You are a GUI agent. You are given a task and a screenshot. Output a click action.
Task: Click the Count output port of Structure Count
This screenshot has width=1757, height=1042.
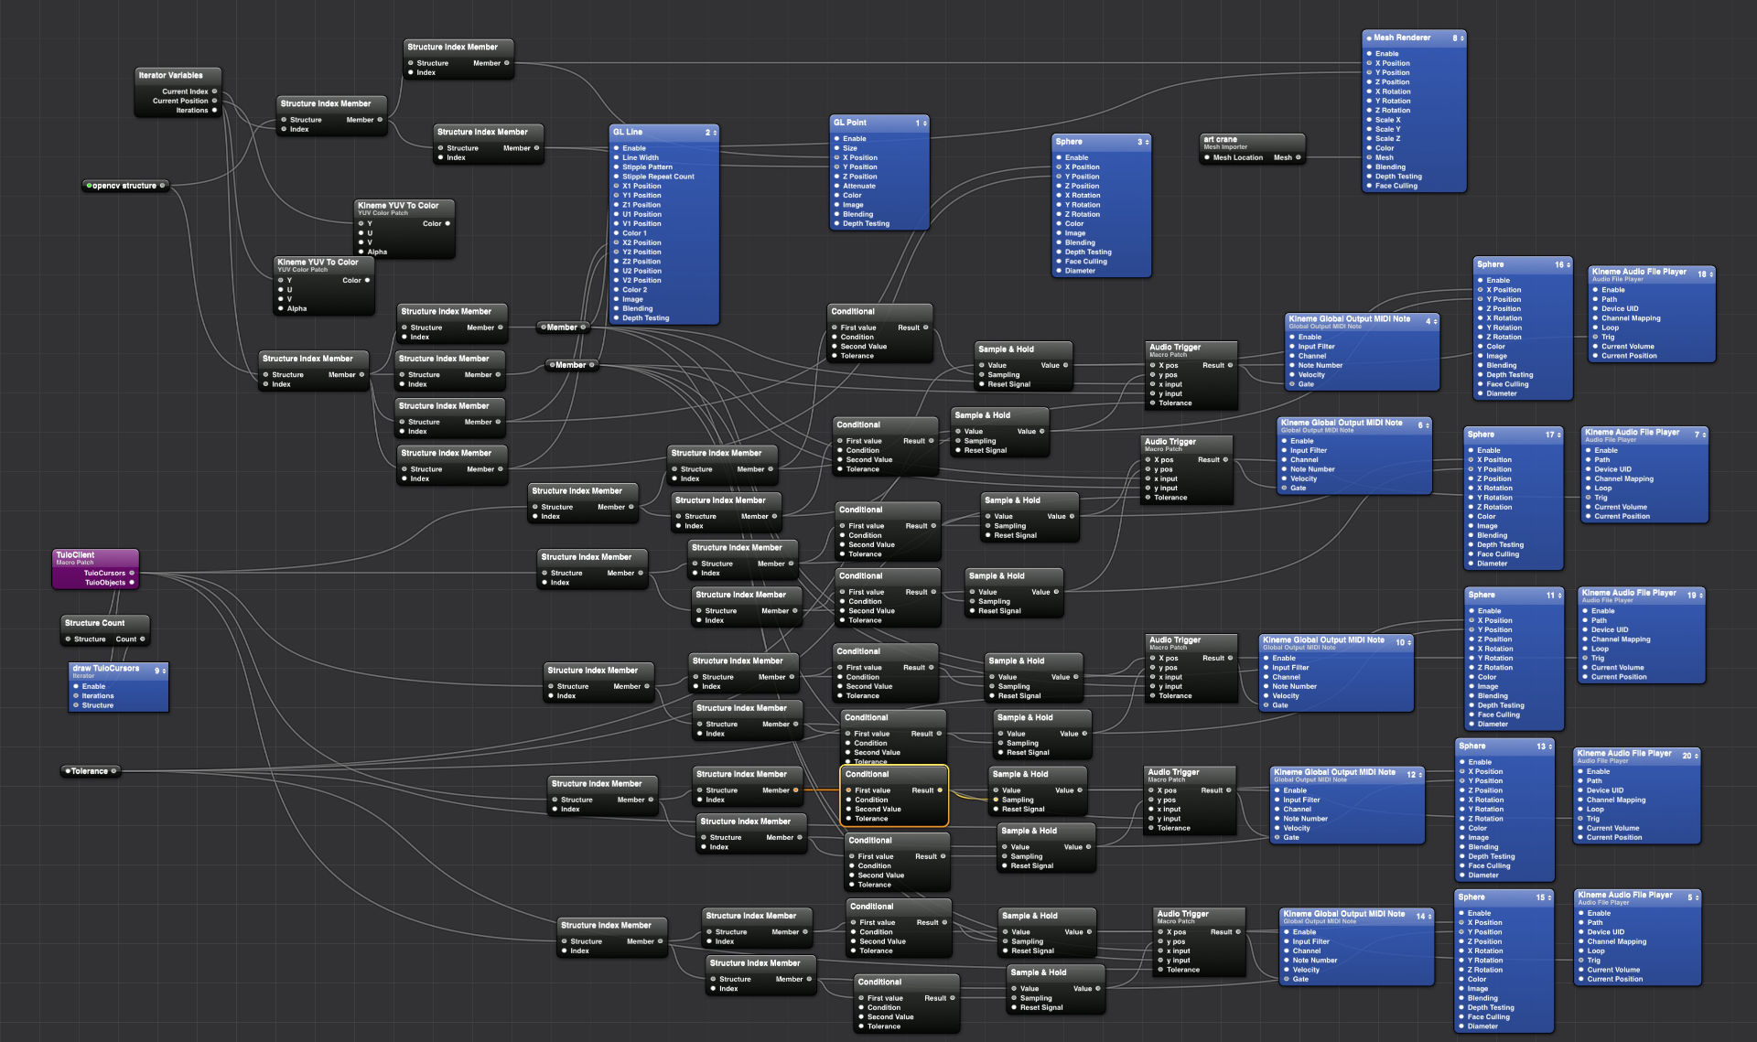pos(143,639)
